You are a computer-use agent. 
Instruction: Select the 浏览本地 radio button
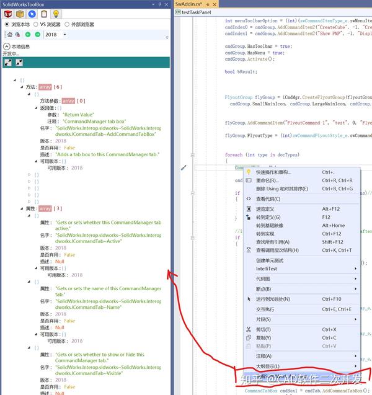coord(7,24)
